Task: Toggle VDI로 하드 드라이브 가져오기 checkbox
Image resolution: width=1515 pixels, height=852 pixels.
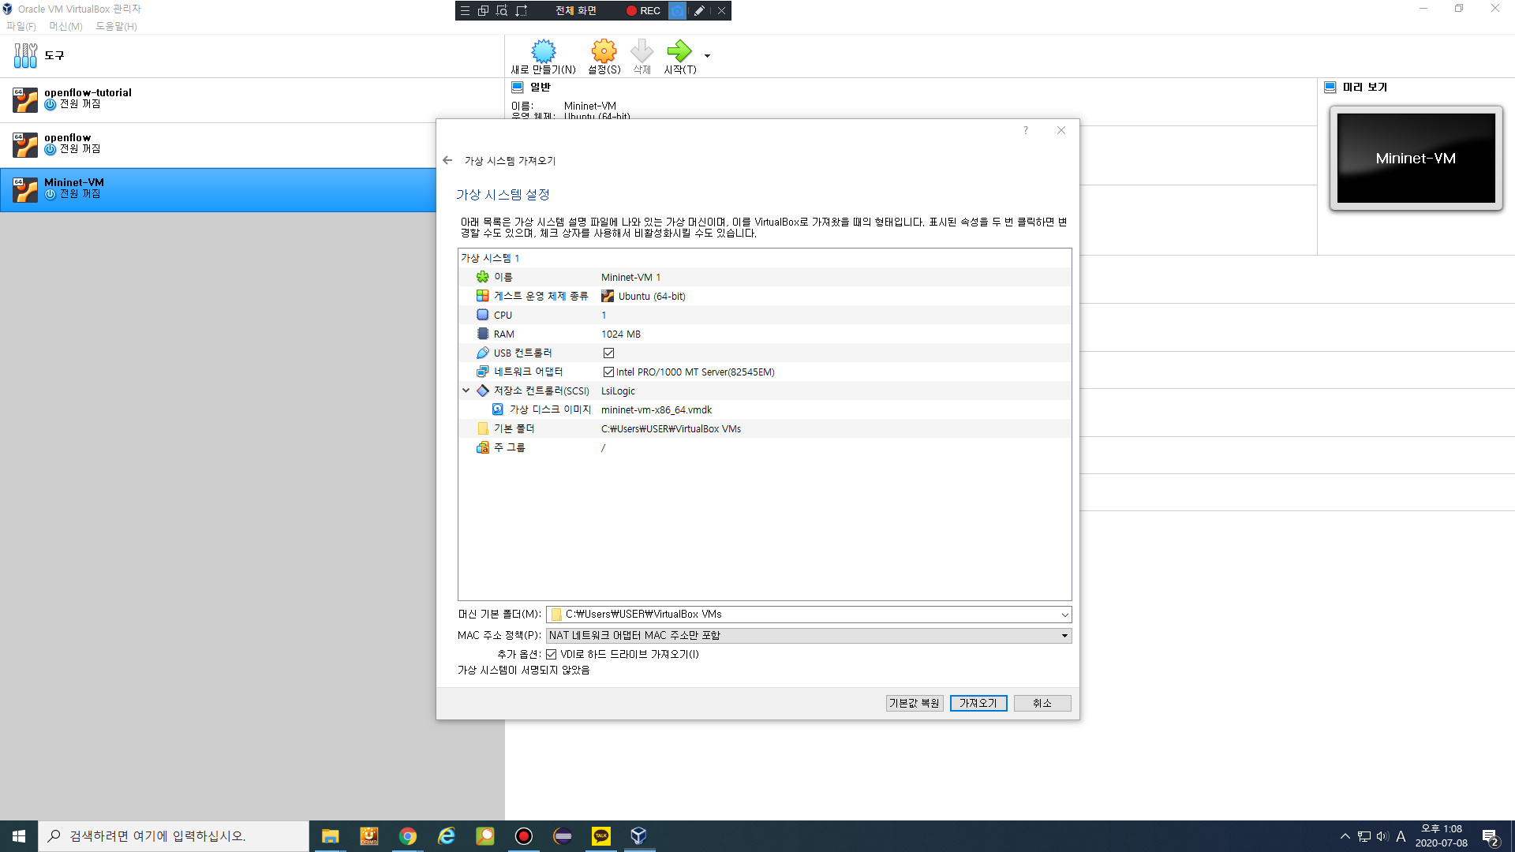Action: (x=552, y=655)
